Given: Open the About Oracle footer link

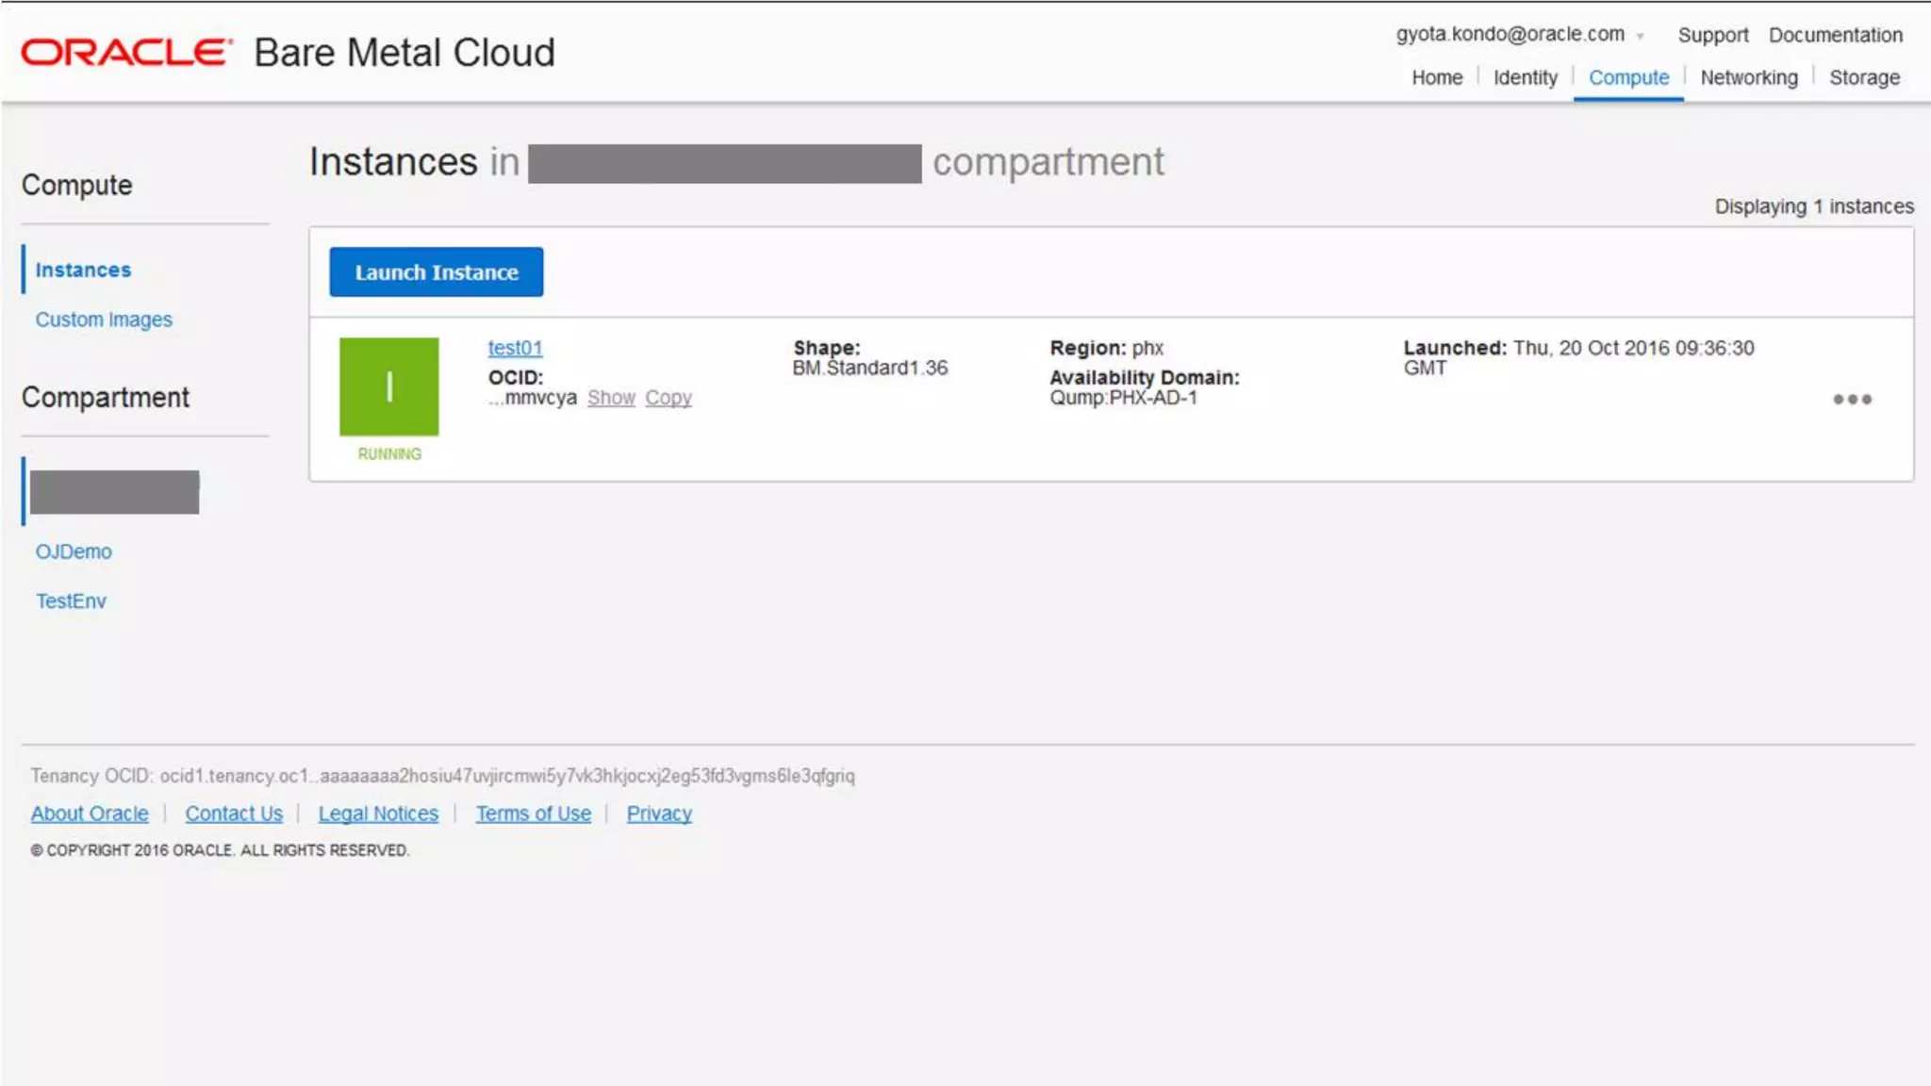Looking at the screenshot, I should [90, 814].
